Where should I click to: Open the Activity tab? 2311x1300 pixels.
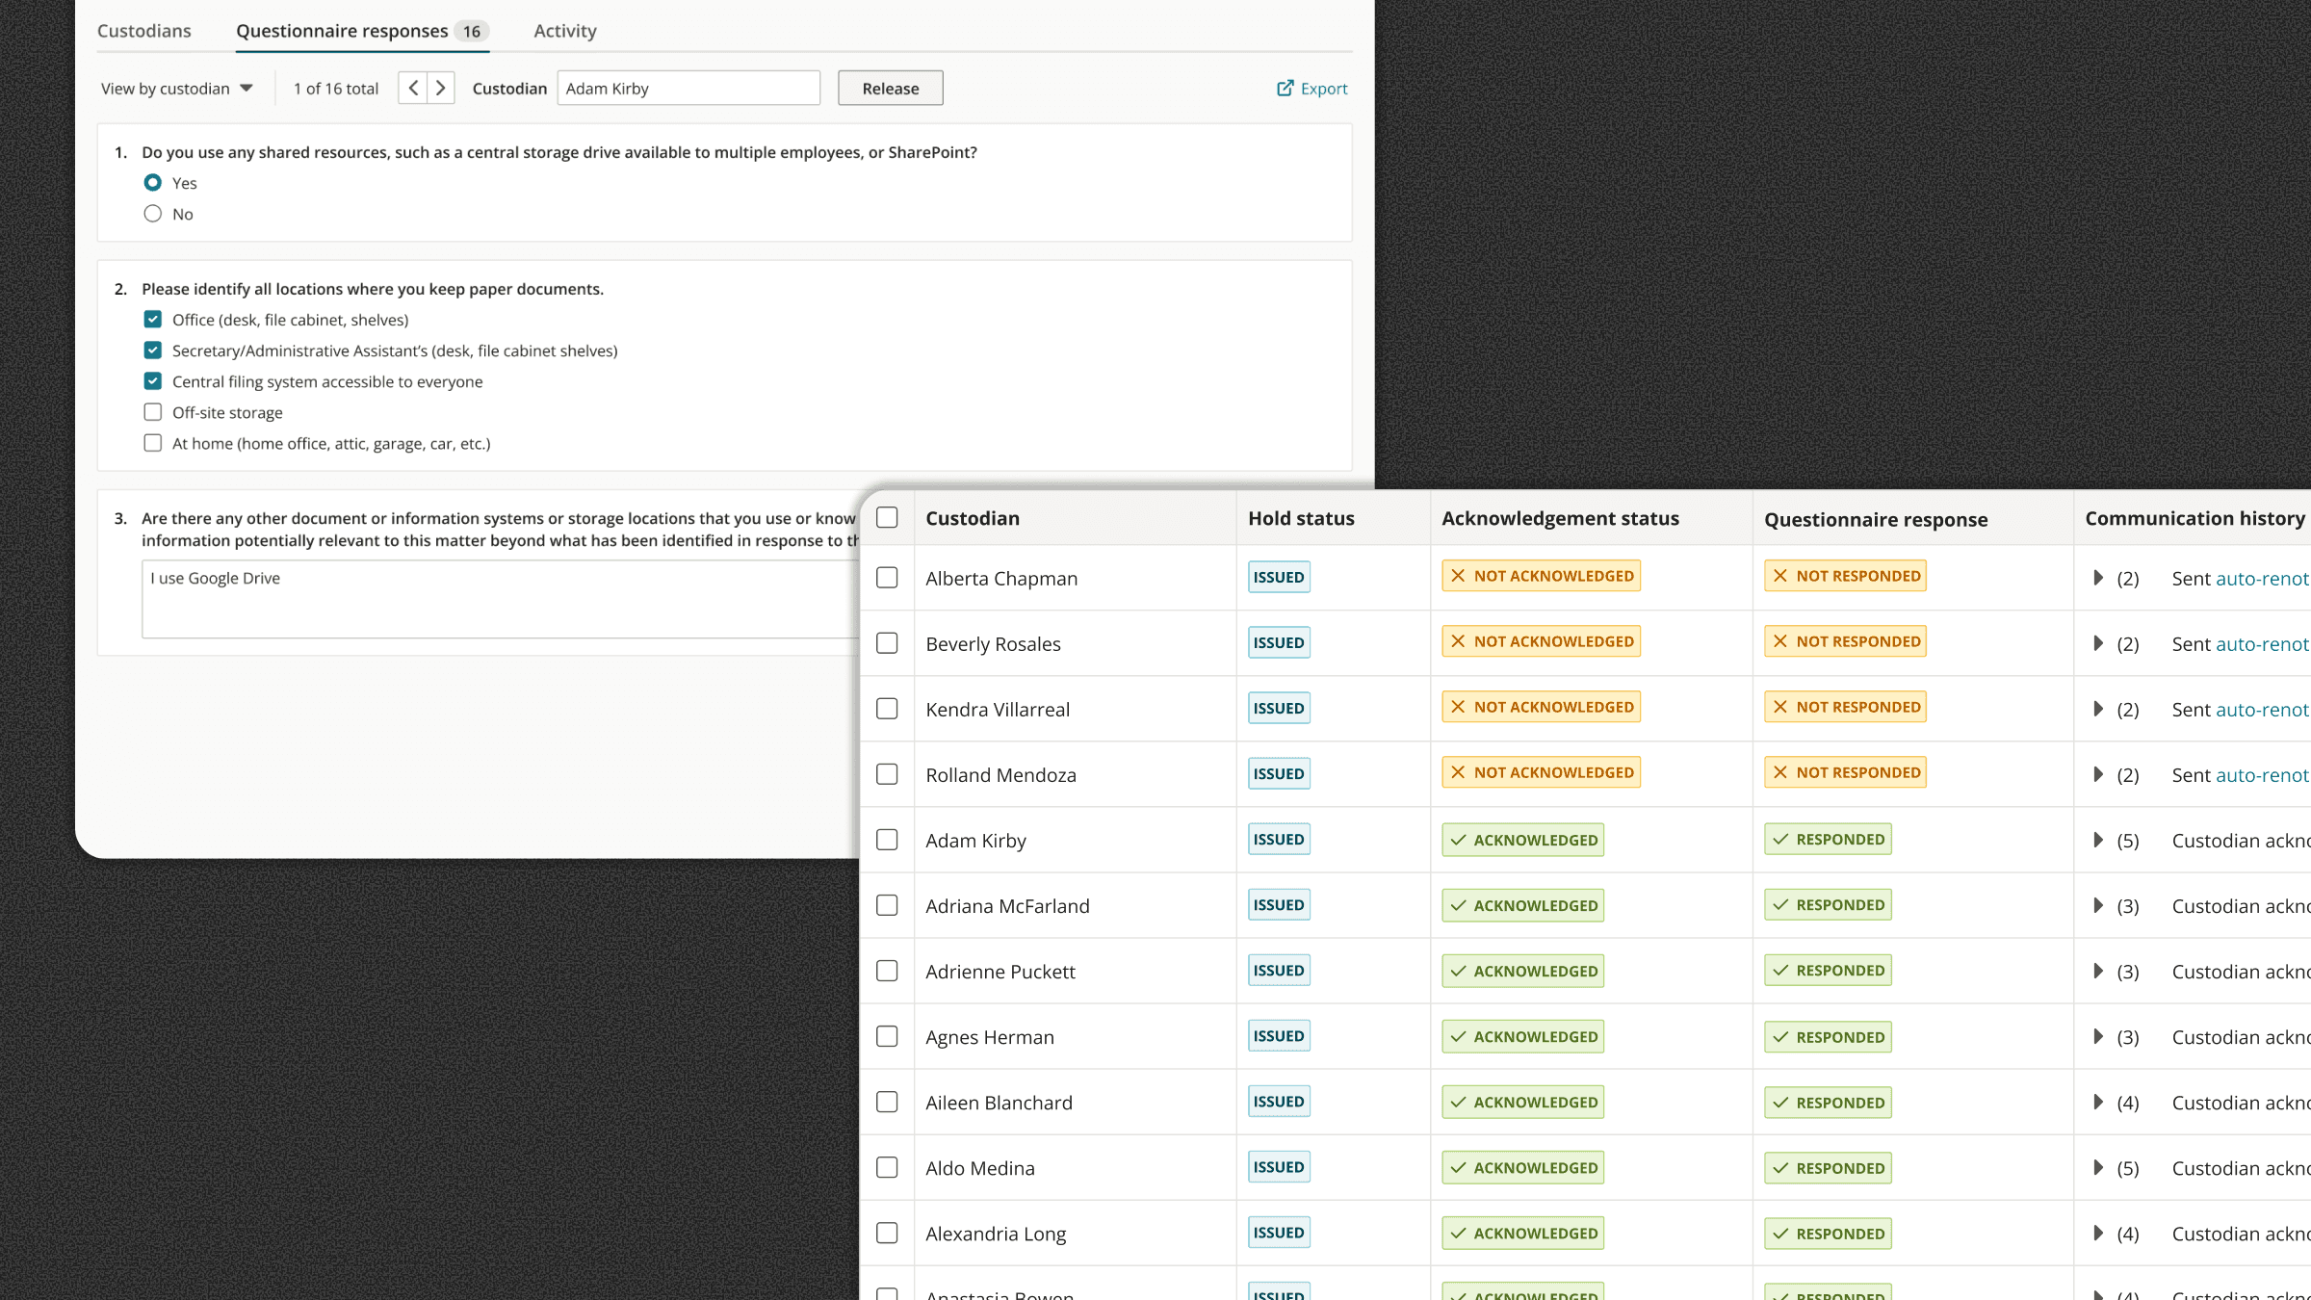[564, 30]
